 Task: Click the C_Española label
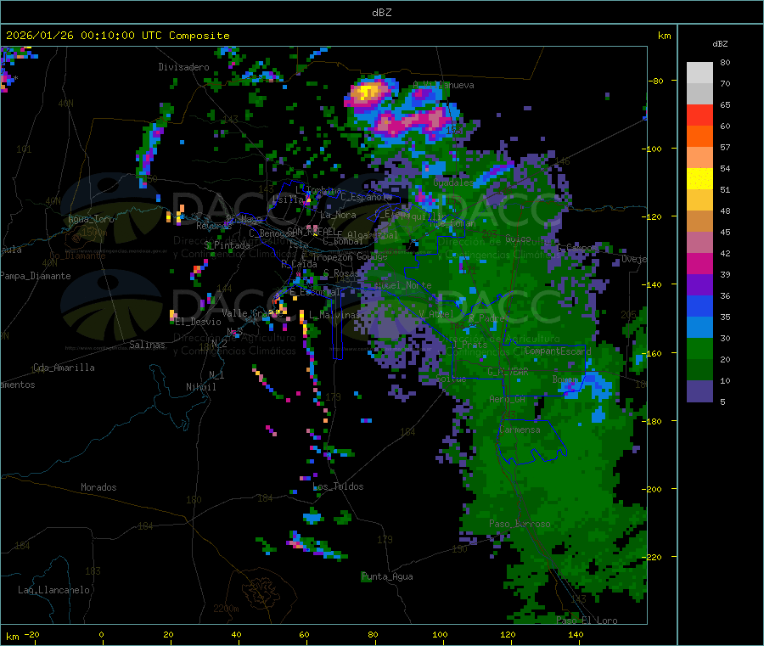click(x=367, y=197)
